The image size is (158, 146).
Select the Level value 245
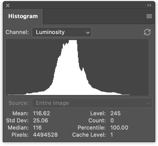[x=116, y=113]
